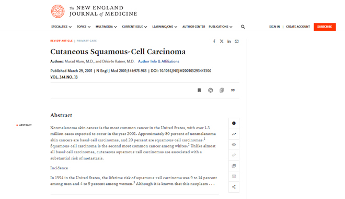Screen dimensions: 345x199
Task: Open copyright permissions icon
Action: click(x=211, y=90)
